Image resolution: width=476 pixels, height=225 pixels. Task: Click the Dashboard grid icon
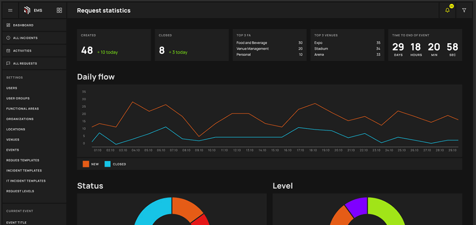pyautogui.click(x=8, y=25)
